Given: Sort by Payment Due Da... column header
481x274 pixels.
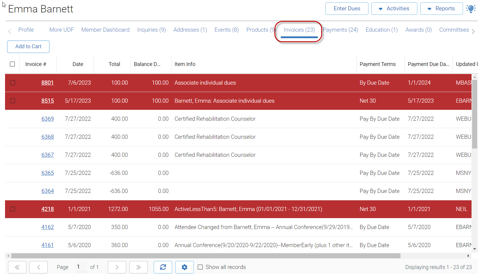Looking at the screenshot, I should tap(428, 64).
